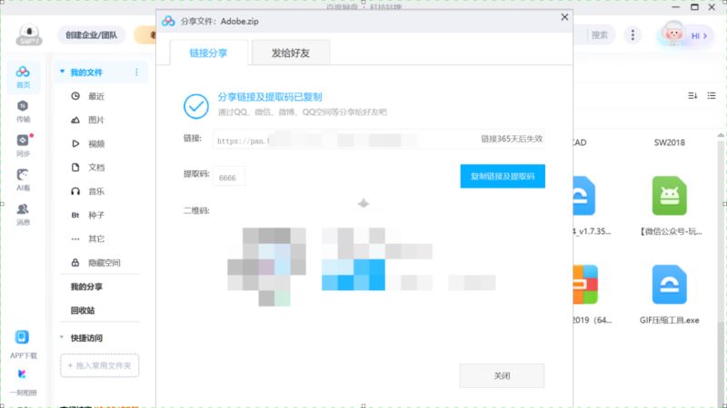Collapse the 我的文件 tree arrow

pos(62,72)
